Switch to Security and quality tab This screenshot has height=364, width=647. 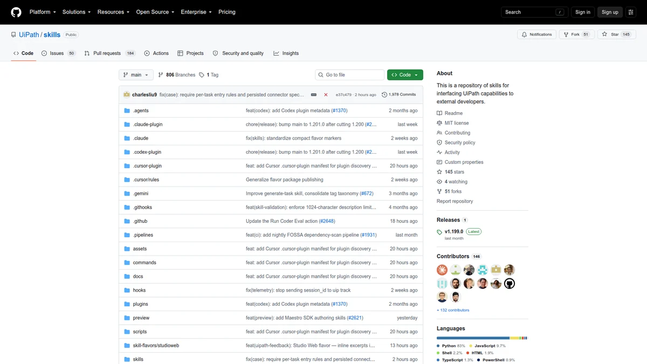click(x=238, y=53)
